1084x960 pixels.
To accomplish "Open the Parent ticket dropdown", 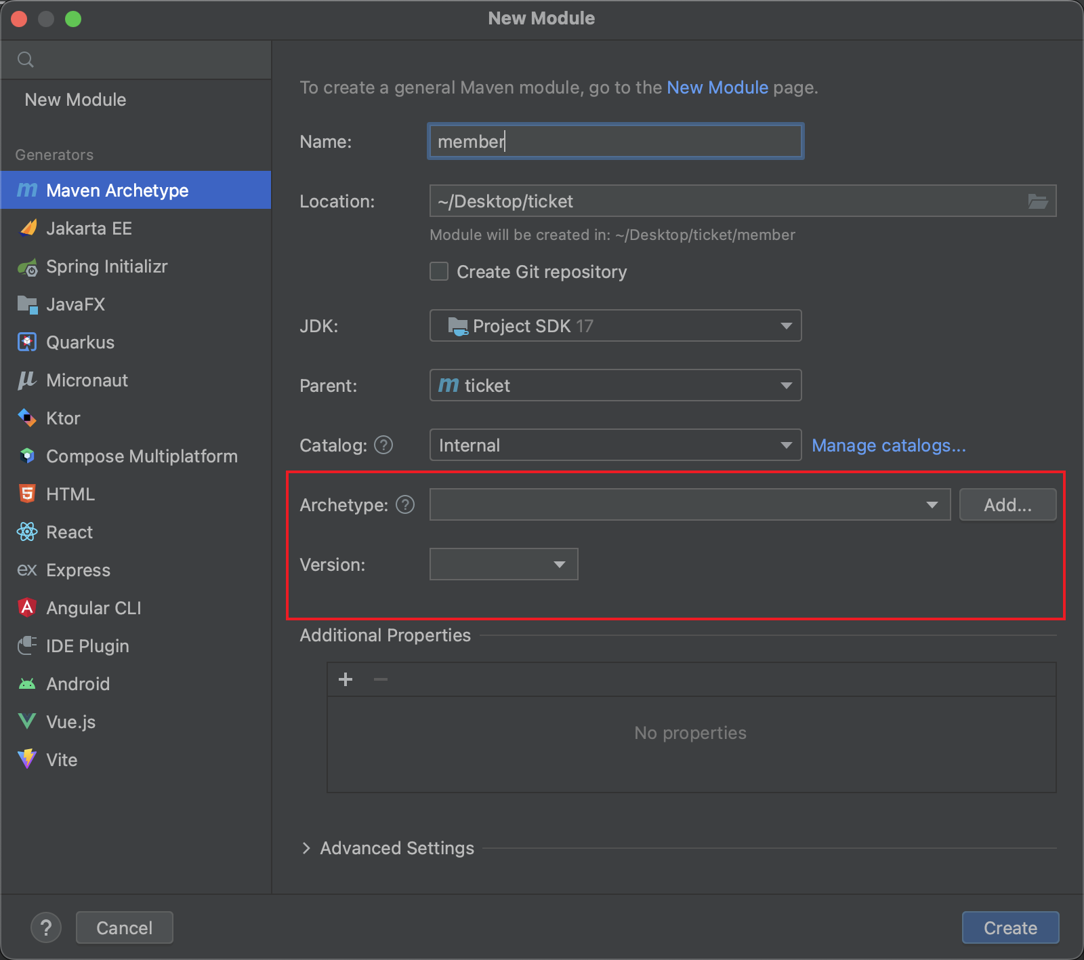I will click(615, 386).
